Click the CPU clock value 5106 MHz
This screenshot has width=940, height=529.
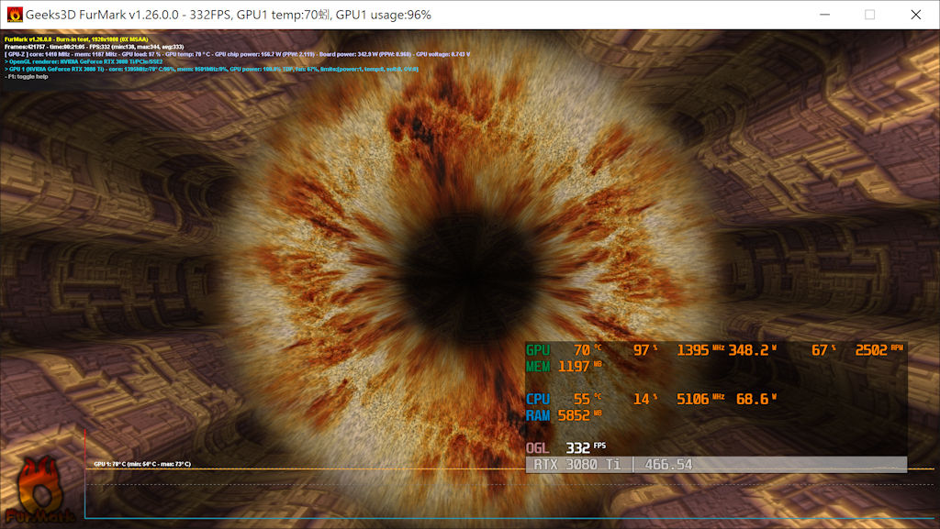(x=700, y=399)
